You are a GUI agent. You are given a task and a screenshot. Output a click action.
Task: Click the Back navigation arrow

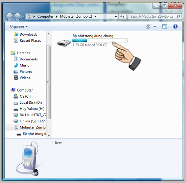tap(9, 17)
